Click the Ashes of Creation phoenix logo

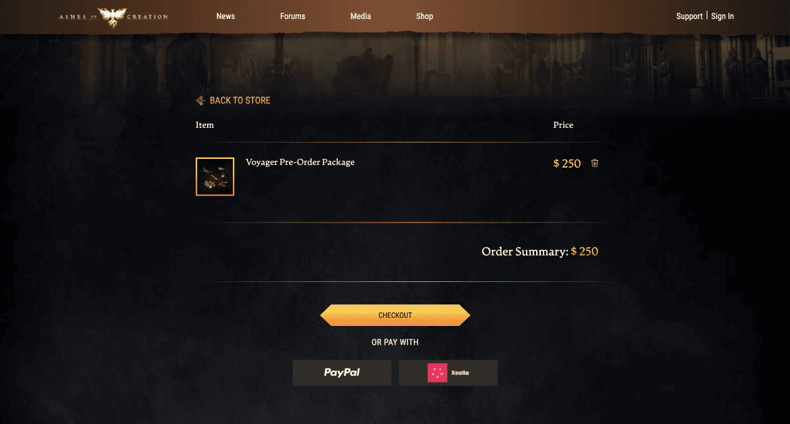click(112, 16)
